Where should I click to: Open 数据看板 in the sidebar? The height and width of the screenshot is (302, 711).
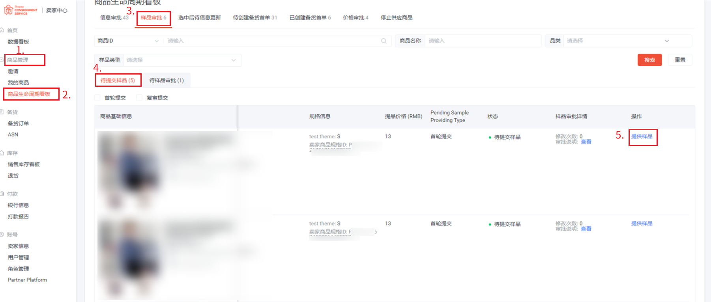(x=18, y=42)
